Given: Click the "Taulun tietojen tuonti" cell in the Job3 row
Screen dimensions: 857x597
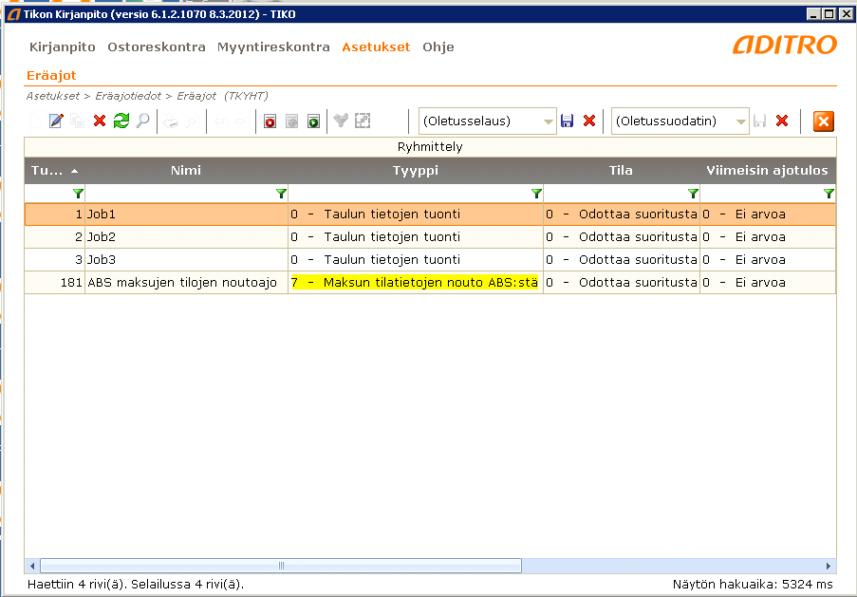Looking at the screenshot, I should (x=416, y=260).
